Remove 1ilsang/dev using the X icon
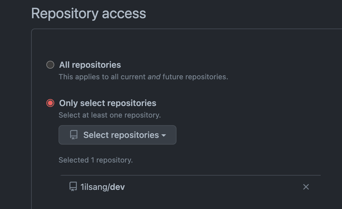This screenshot has width=342, height=209. point(306,187)
